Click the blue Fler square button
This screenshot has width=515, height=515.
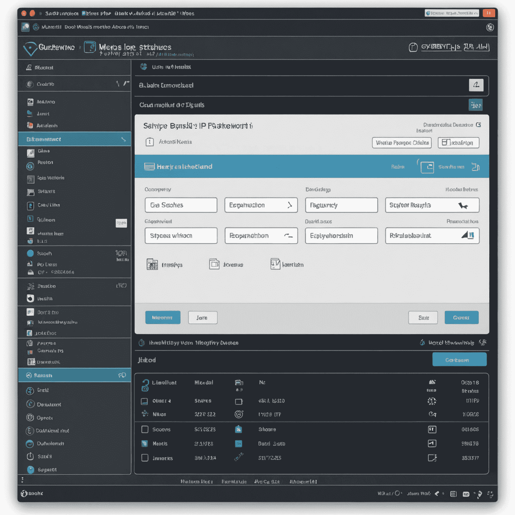click(x=475, y=105)
